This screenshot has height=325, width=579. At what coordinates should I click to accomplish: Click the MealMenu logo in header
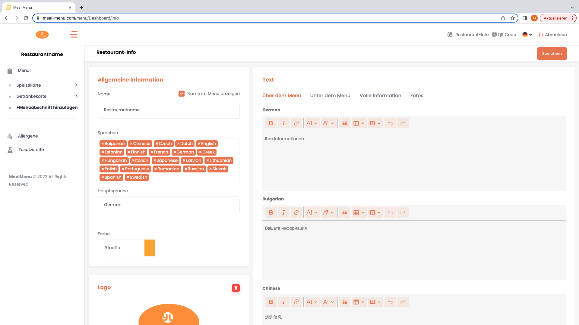(42, 35)
